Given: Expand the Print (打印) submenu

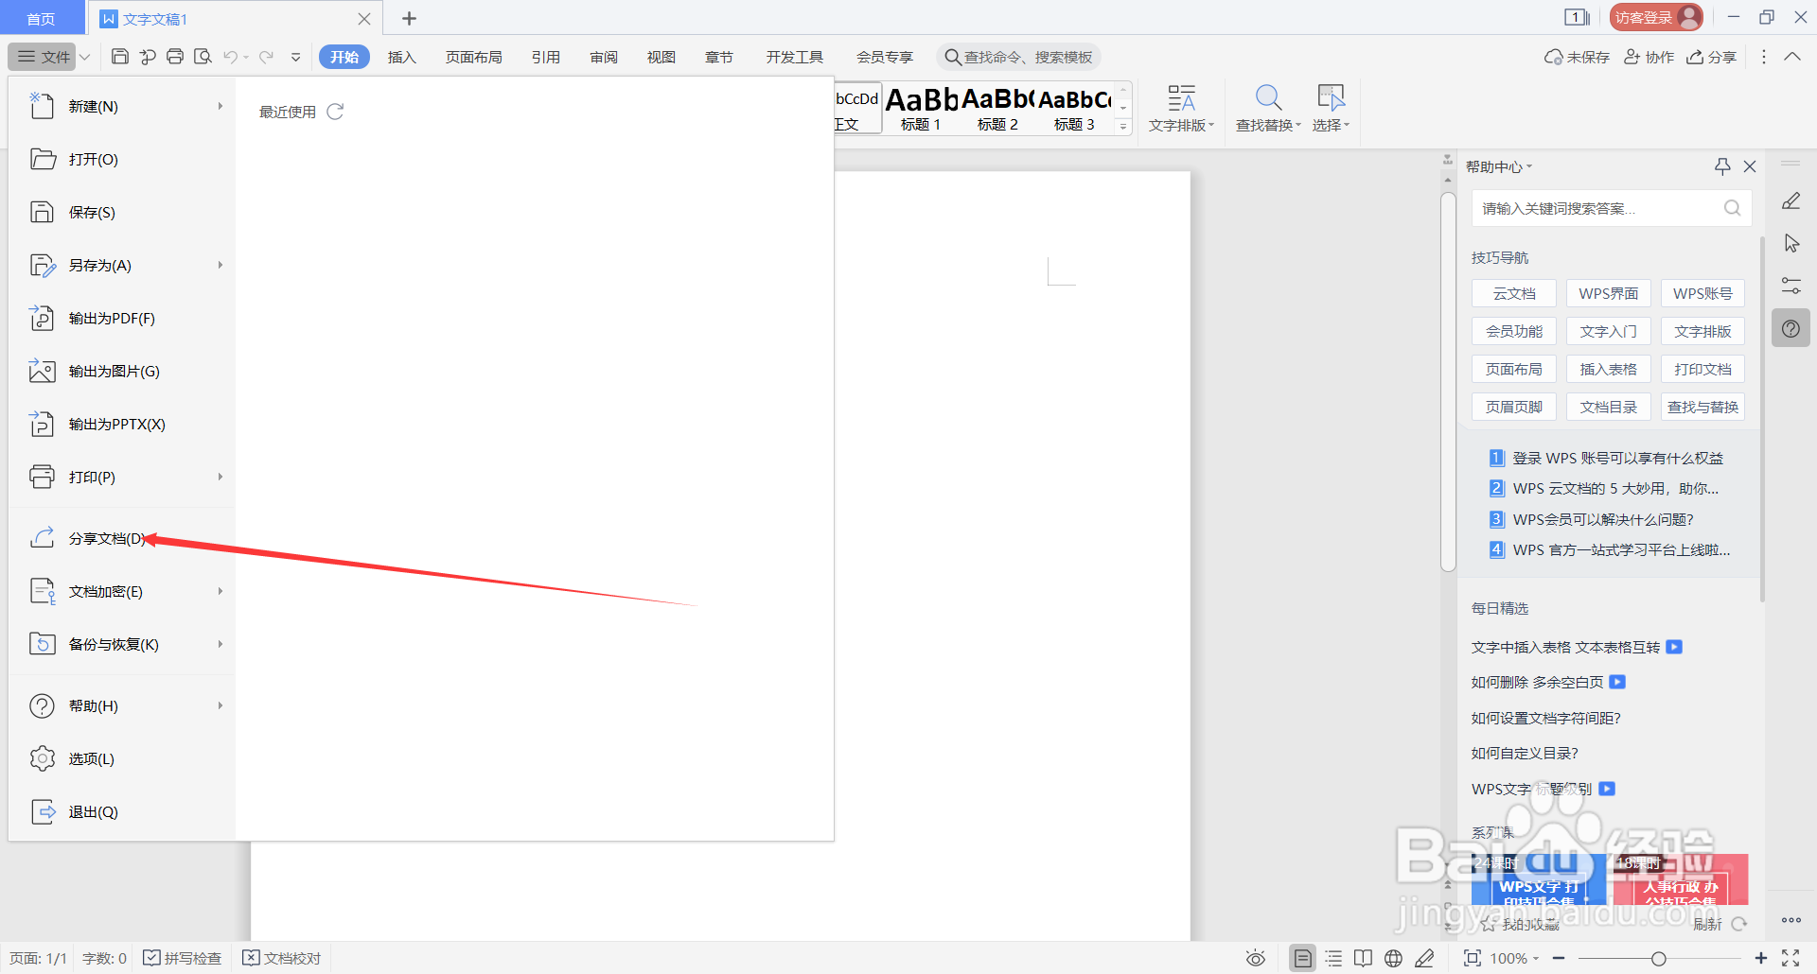Looking at the screenshot, I should point(220,477).
